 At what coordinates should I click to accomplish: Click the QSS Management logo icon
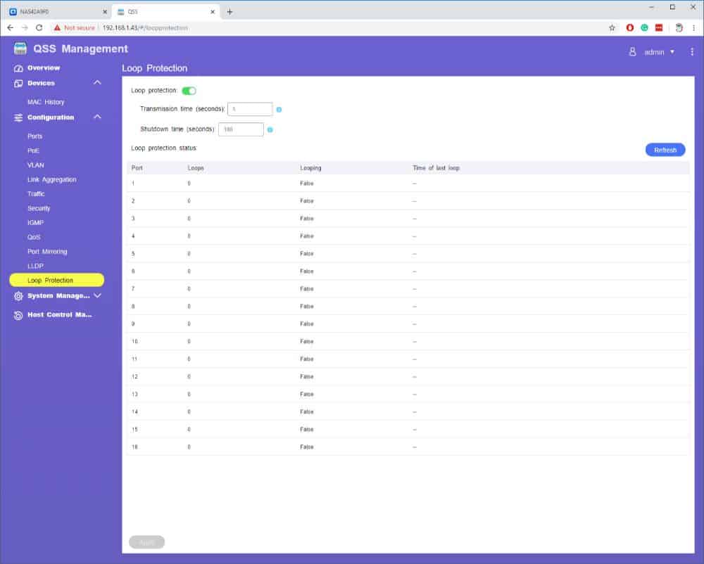20,49
